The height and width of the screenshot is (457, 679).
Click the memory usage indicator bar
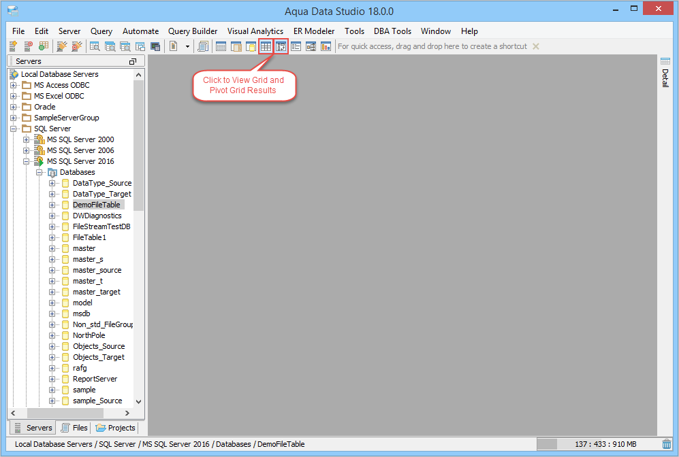(x=598, y=444)
